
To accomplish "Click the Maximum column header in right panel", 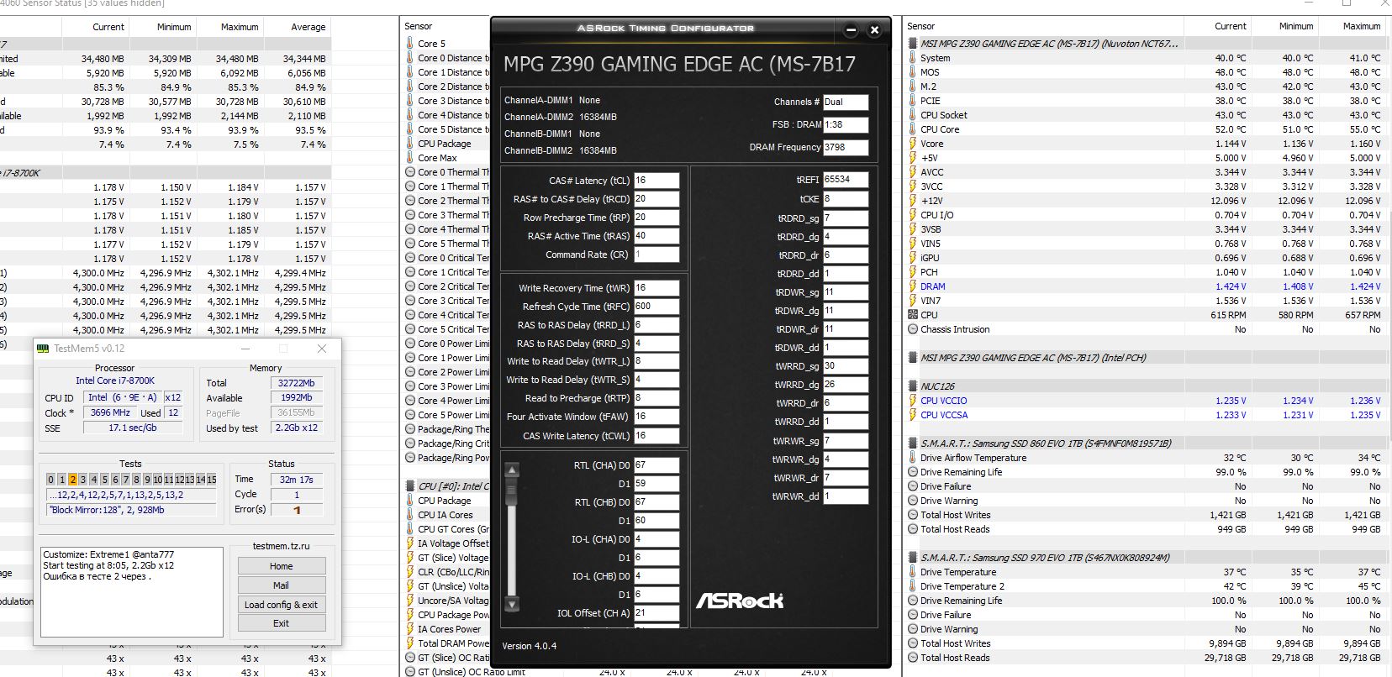I will [1362, 26].
